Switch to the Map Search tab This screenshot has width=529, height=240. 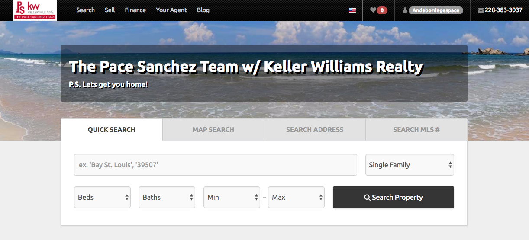[213, 130]
